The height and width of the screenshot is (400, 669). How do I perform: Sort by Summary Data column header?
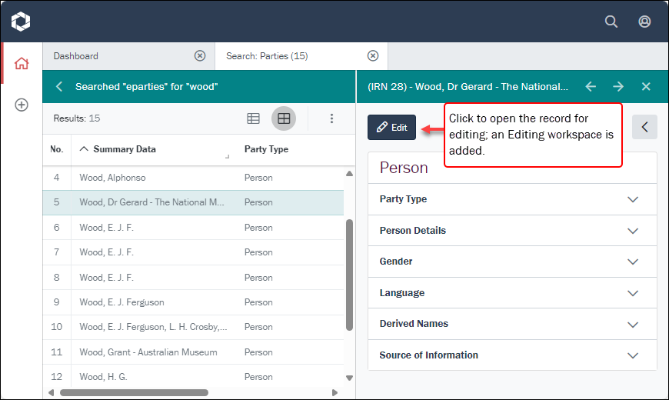pos(125,149)
